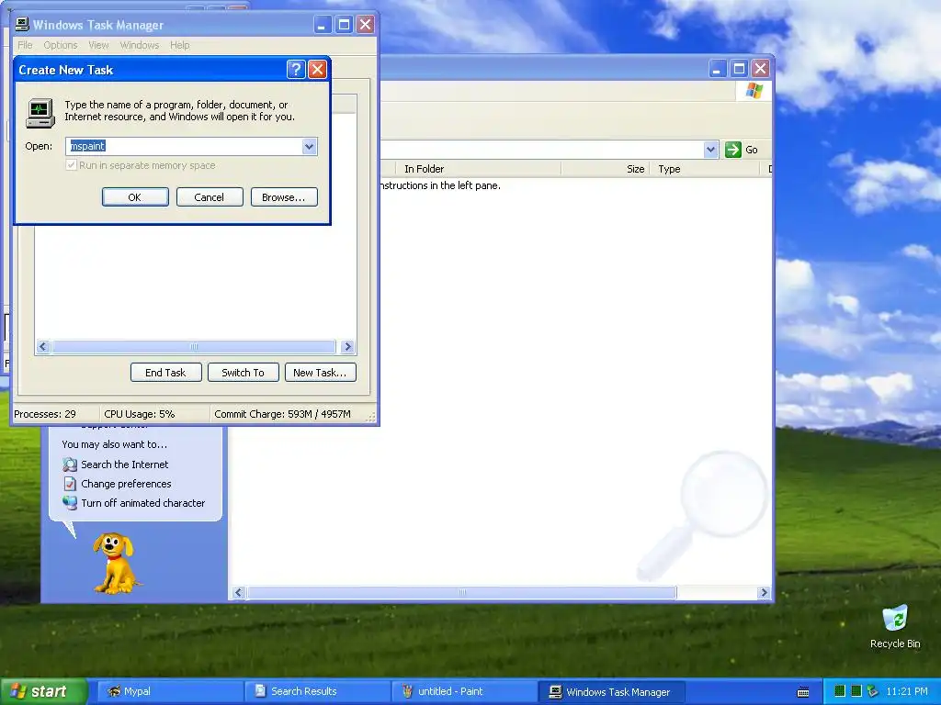Click Task Manager list right scroll arrow

(347, 346)
